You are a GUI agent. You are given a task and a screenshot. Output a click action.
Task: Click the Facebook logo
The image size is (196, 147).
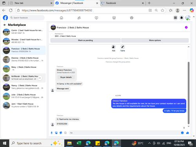click(x=5, y=18)
